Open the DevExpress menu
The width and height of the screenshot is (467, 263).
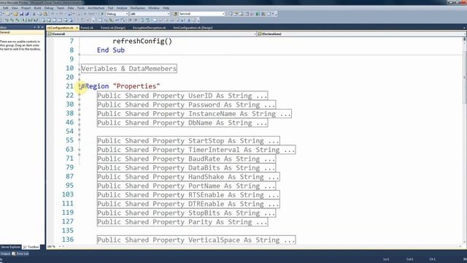pyautogui.click(x=138, y=8)
